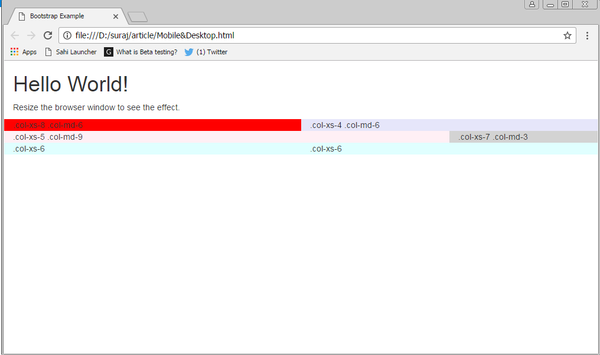Bookmark this page with the star icon

[567, 35]
